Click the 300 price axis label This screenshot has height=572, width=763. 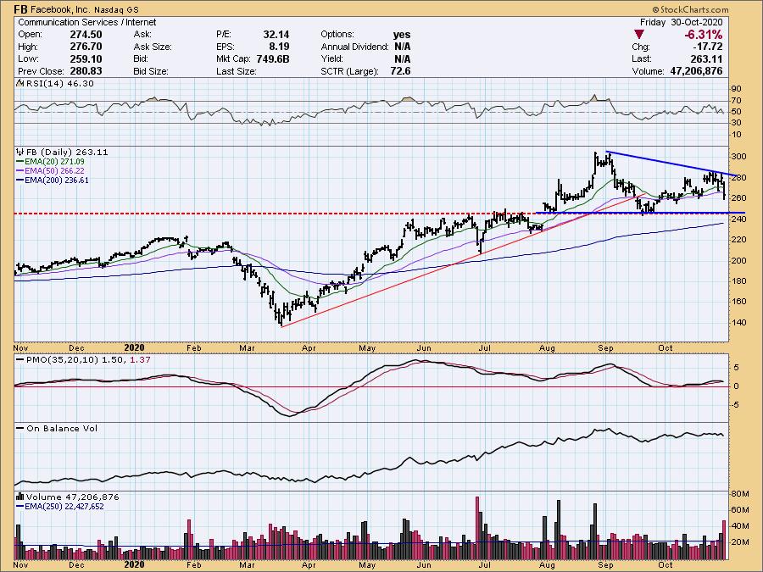(x=738, y=157)
